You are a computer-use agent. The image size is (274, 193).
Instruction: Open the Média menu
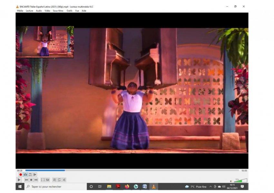20,11
